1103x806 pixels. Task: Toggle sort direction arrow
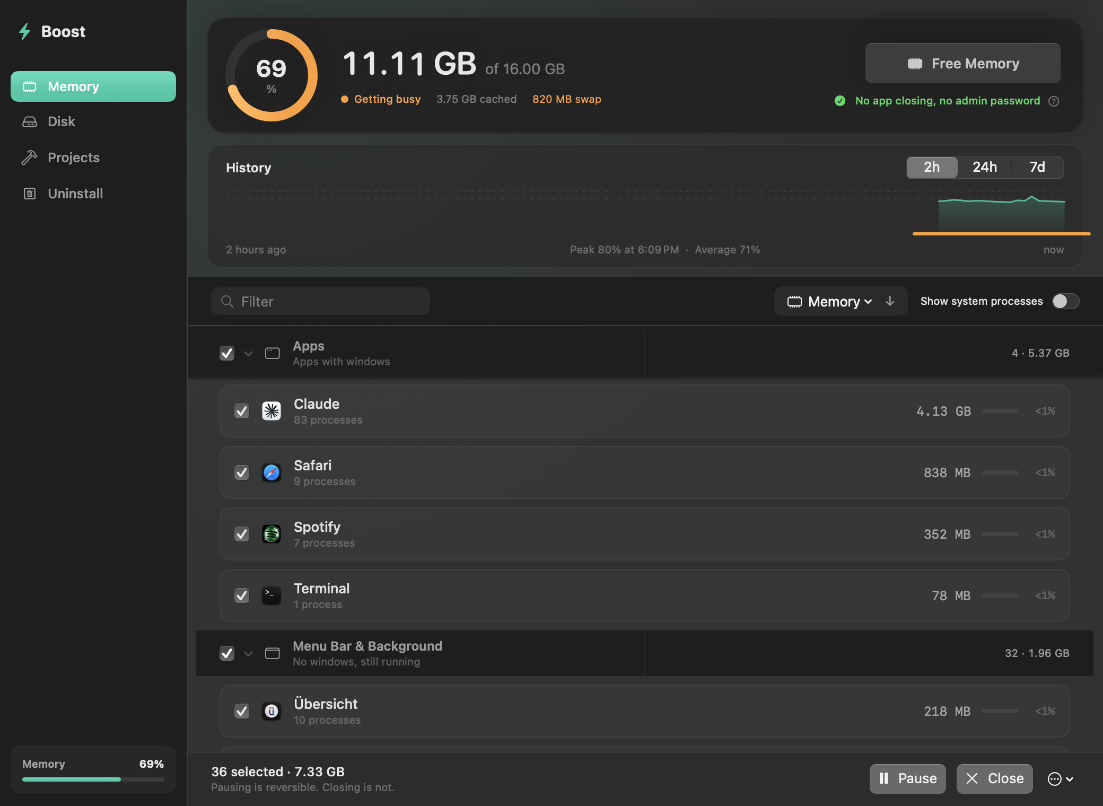coord(890,301)
